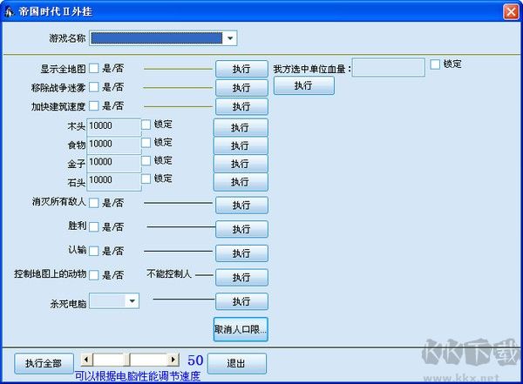Tick the 移除战争迷雾 checkbox
The height and width of the screenshot is (384, 523).
[94, 87]
